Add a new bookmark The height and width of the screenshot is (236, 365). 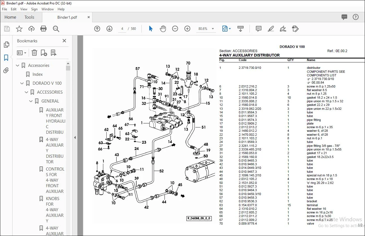(44, 53)
